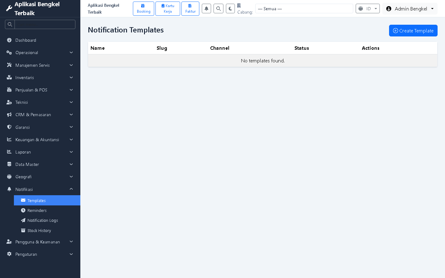The image size is (445, 278).
Task: Focus the sidebar search input field
Action: coord(45,24)
